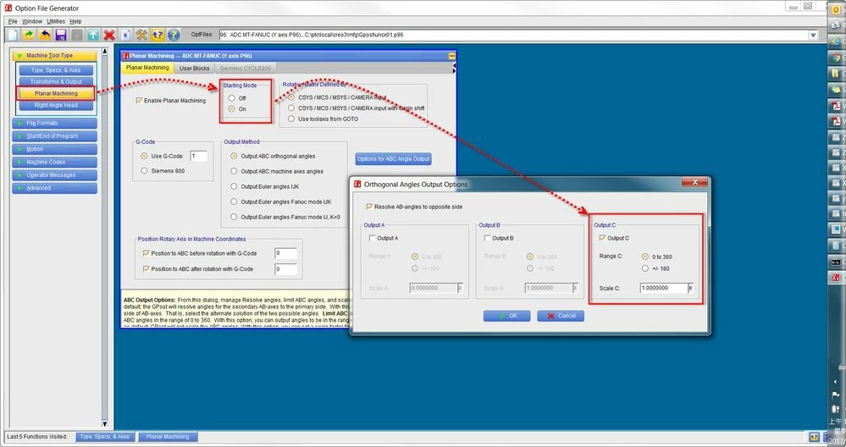The image size is (846, 447).
Task: Choose Output Euler angles Fanuc mode IJ, K=0
Action: [234, 217]
